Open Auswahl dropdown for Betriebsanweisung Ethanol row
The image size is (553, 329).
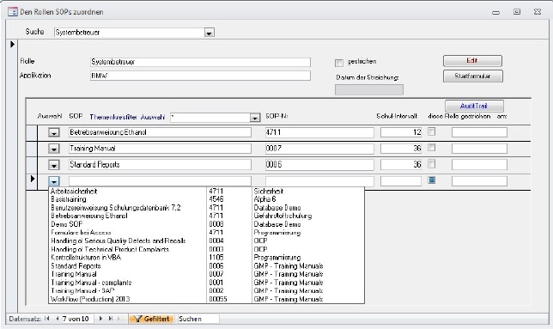[x=53, y=132]
